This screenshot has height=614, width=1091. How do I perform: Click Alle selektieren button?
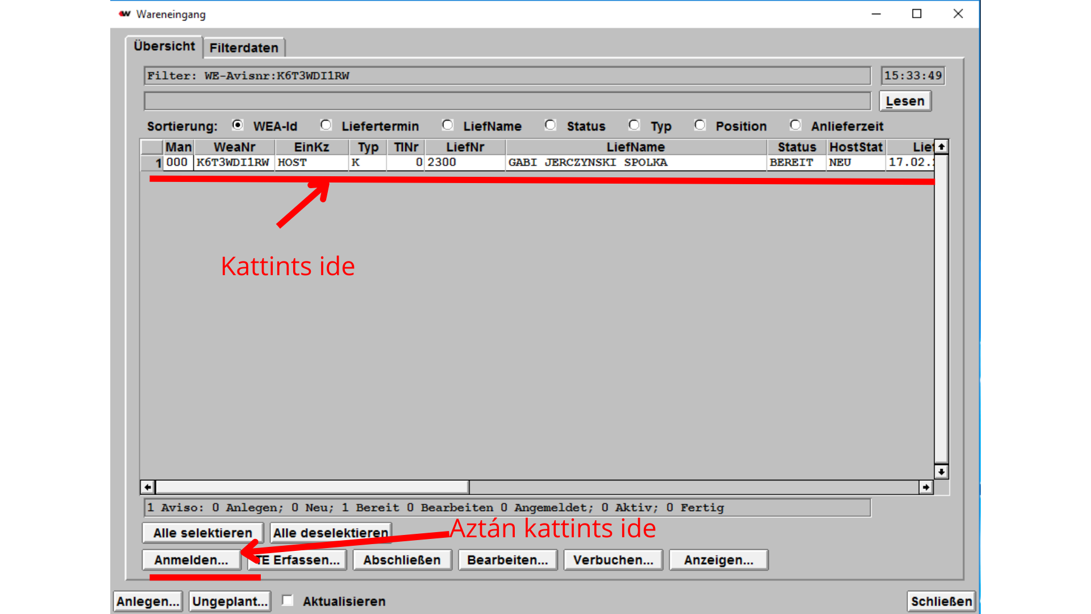[203, 533]
